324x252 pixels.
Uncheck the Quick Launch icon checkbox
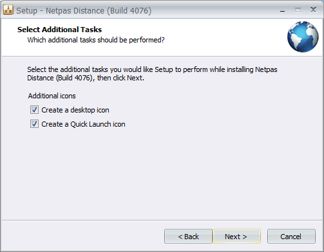34,124
